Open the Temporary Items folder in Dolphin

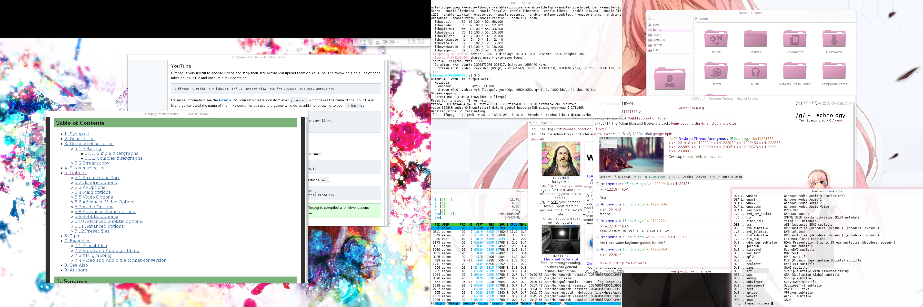tap(834, 74)
